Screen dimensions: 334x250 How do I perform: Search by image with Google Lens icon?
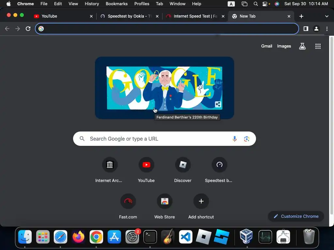[x=247, y=139]
